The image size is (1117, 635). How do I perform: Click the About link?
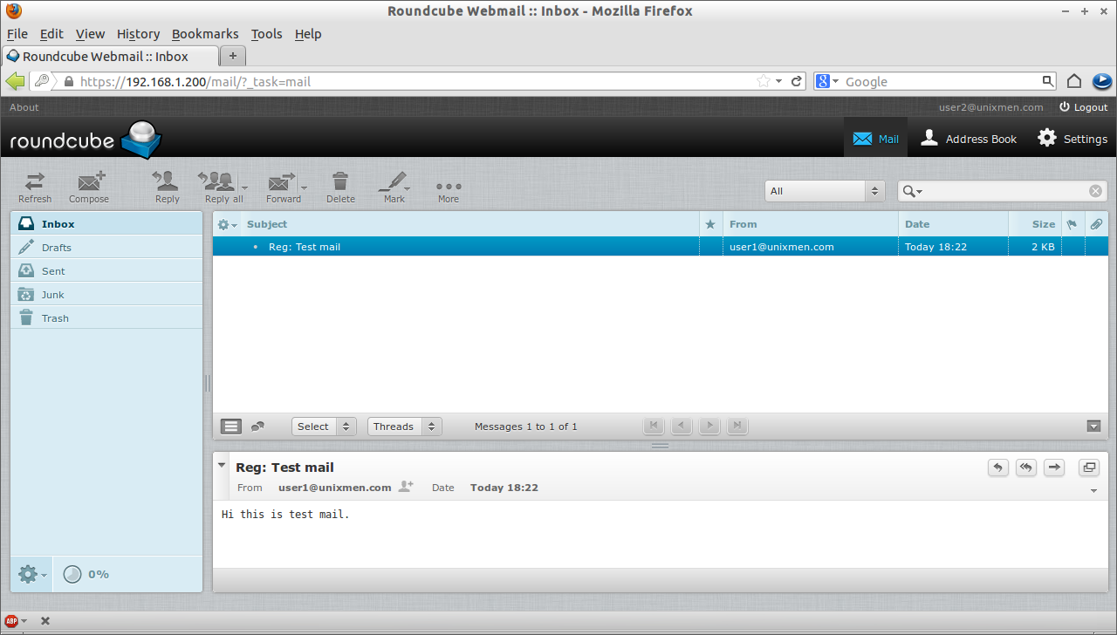(24, 107)
